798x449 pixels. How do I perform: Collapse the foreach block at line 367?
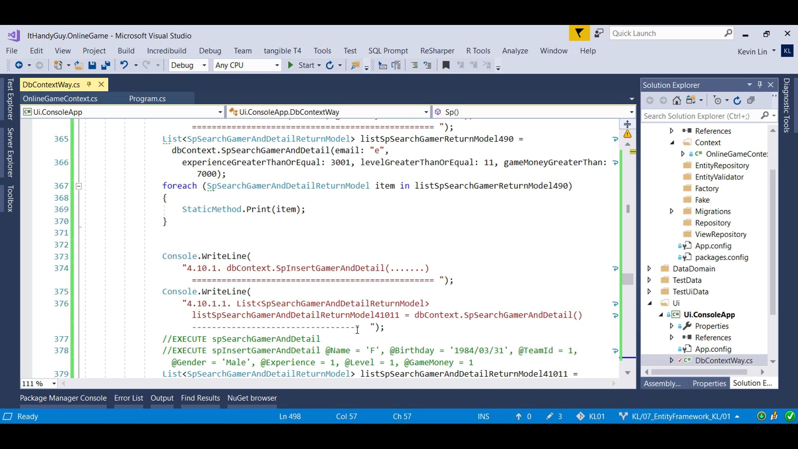coord(79,186)
